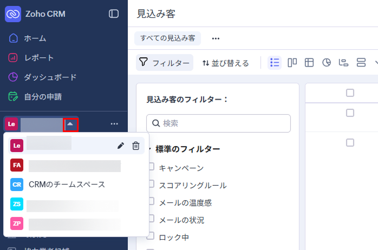Click the filter 検索 input field
This screenshot has height=250, width=378.
pos(218,123)
